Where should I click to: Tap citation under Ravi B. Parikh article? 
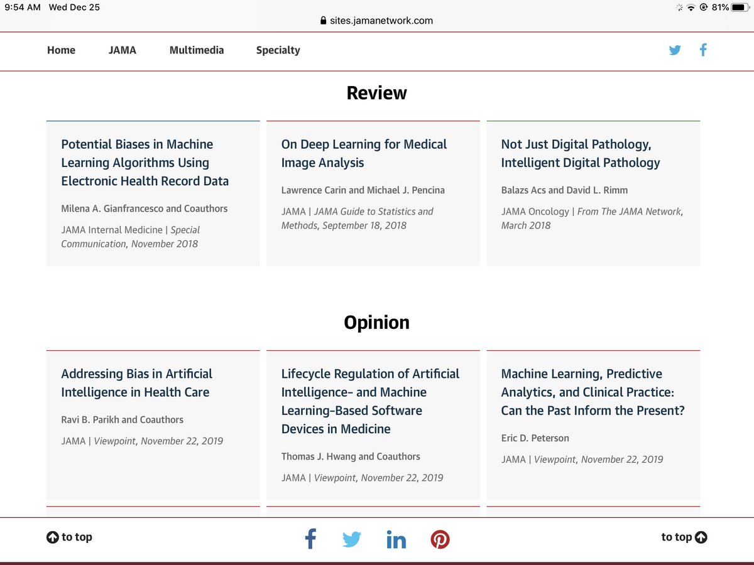point(142,441)
